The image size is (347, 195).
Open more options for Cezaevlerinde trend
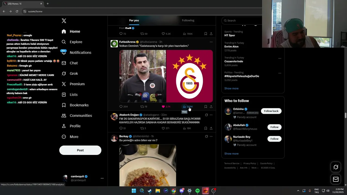click(x=280, y=58)
